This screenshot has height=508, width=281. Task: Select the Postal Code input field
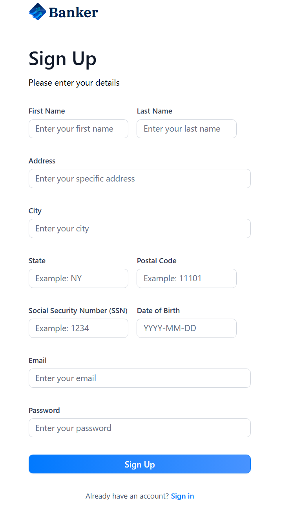[x=186, y=279]
